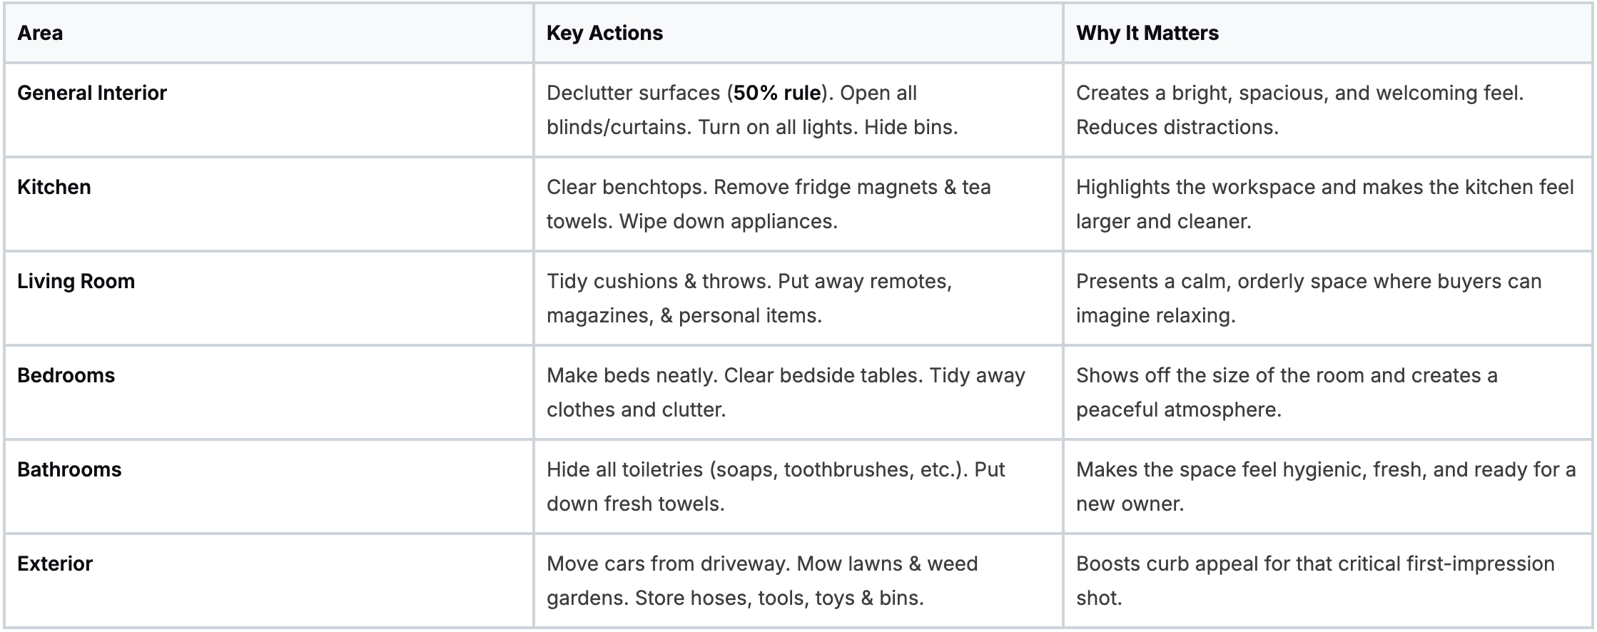The height and width of the screenshot is (632, 1597).
Task: Click the Key Actions column header
Action: 604,33
